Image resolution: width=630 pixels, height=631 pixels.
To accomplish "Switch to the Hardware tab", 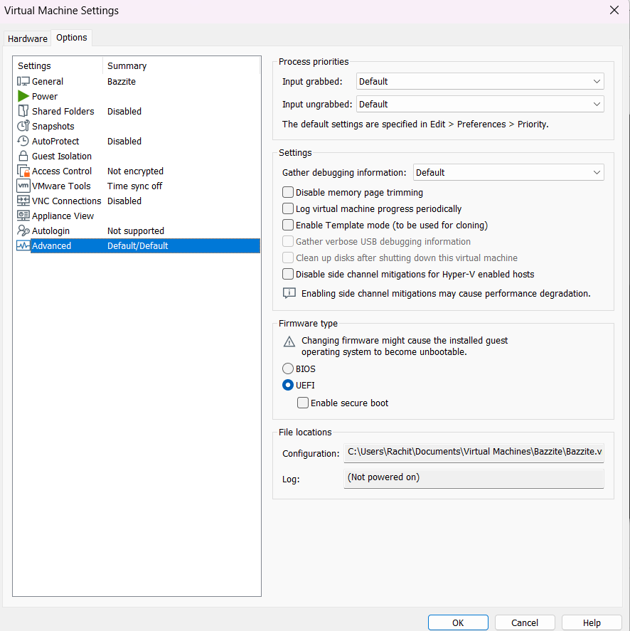I will [27, 38].
